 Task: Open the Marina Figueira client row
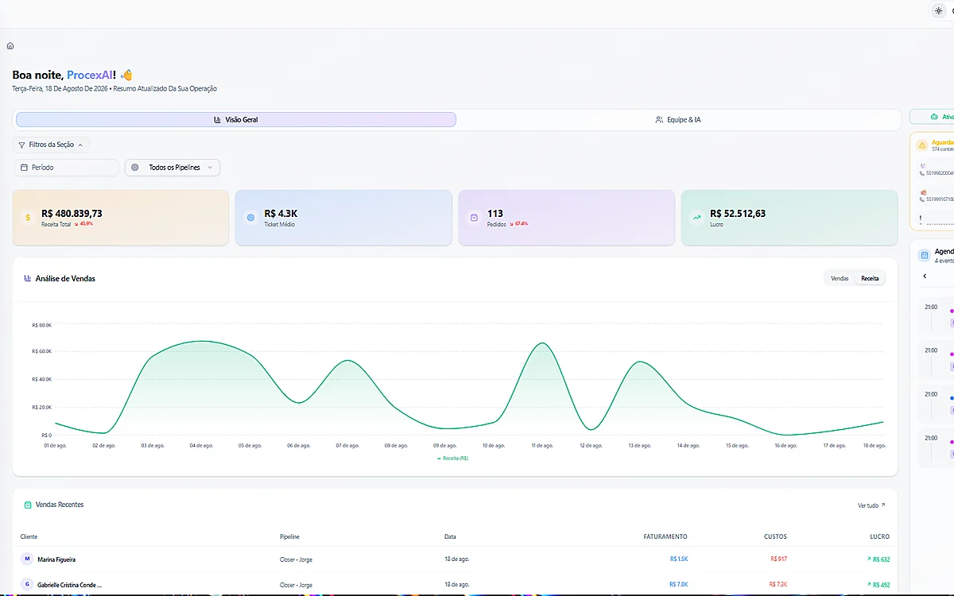(455, 559)
